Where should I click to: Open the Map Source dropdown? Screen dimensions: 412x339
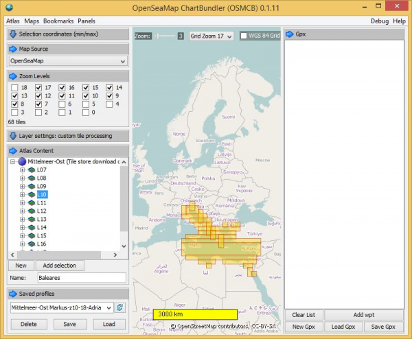pyautogui.click(x=68, y=61)
